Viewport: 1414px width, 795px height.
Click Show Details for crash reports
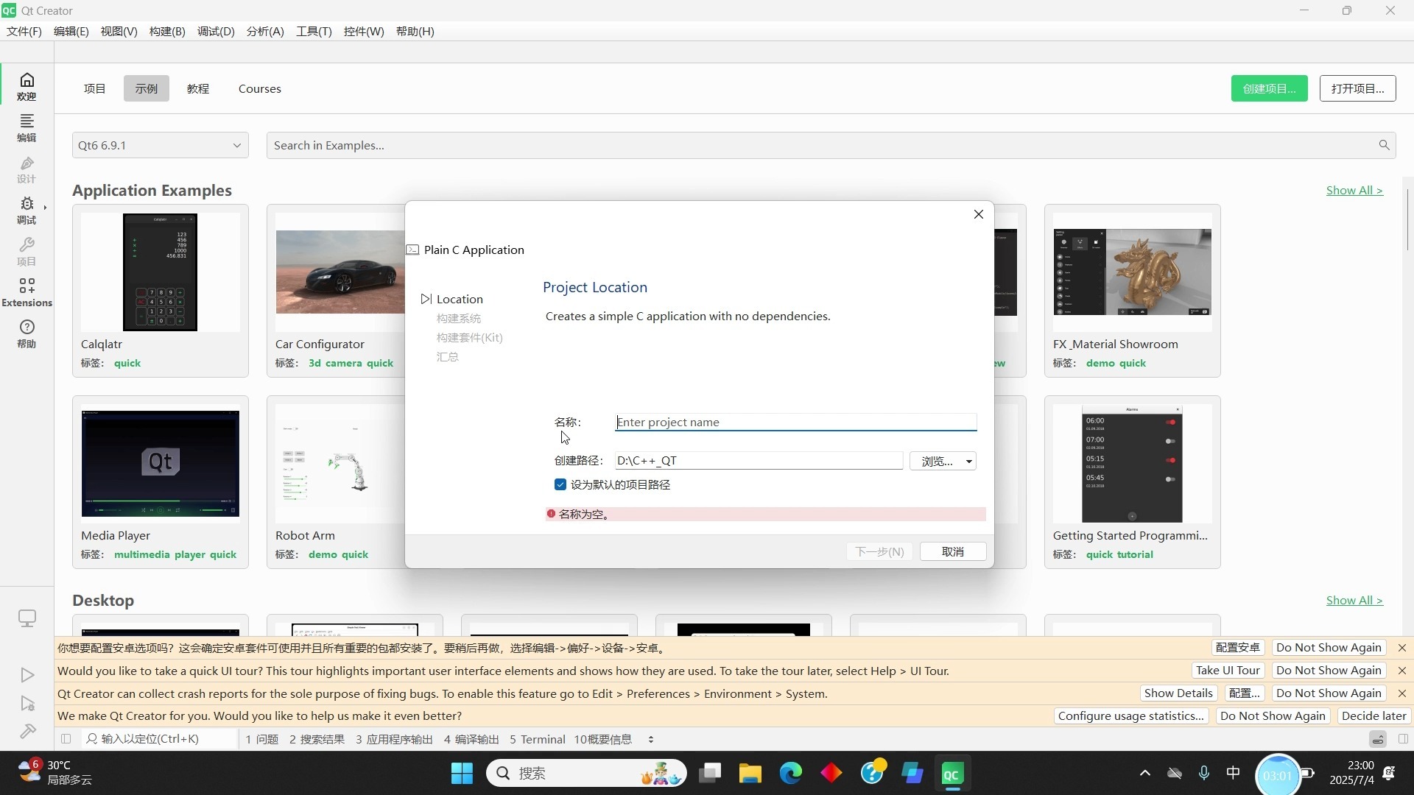1178,693
